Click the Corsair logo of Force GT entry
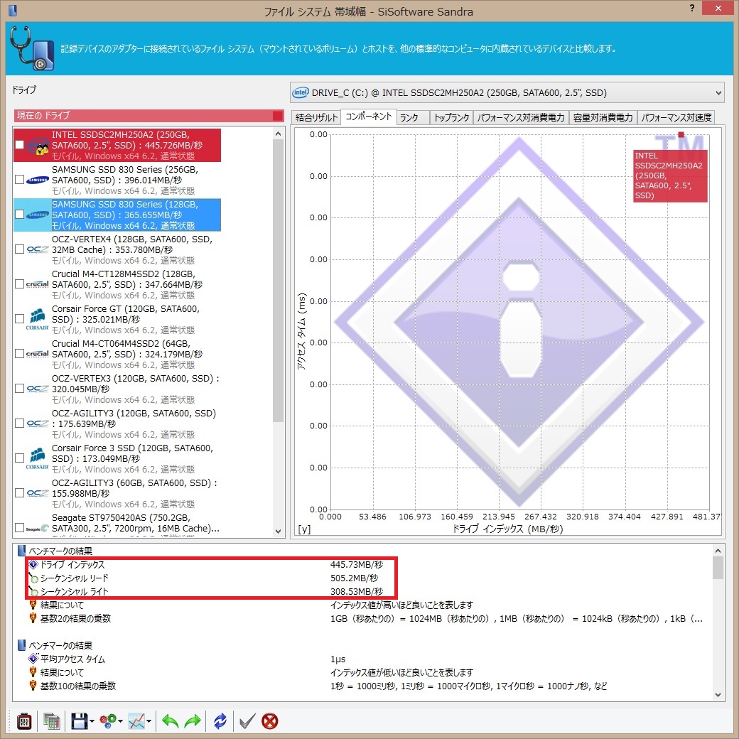 [37, 319]
